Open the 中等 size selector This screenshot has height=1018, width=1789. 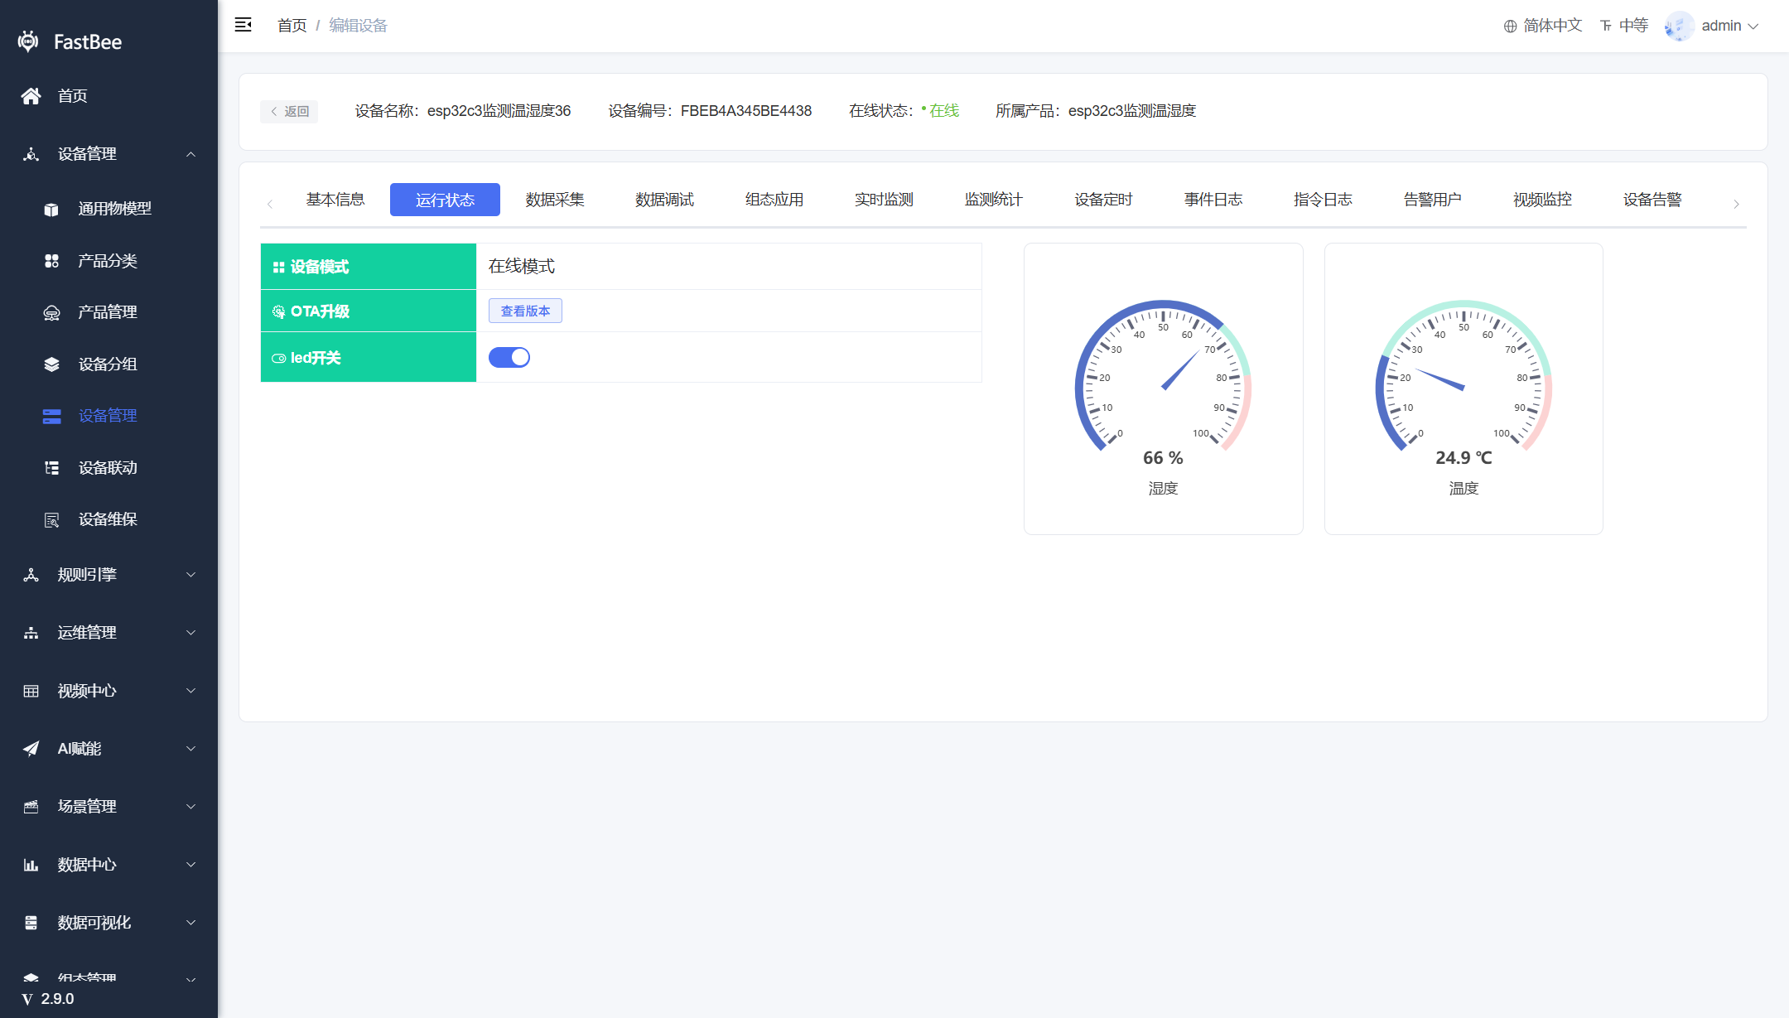pos(1624,26)
